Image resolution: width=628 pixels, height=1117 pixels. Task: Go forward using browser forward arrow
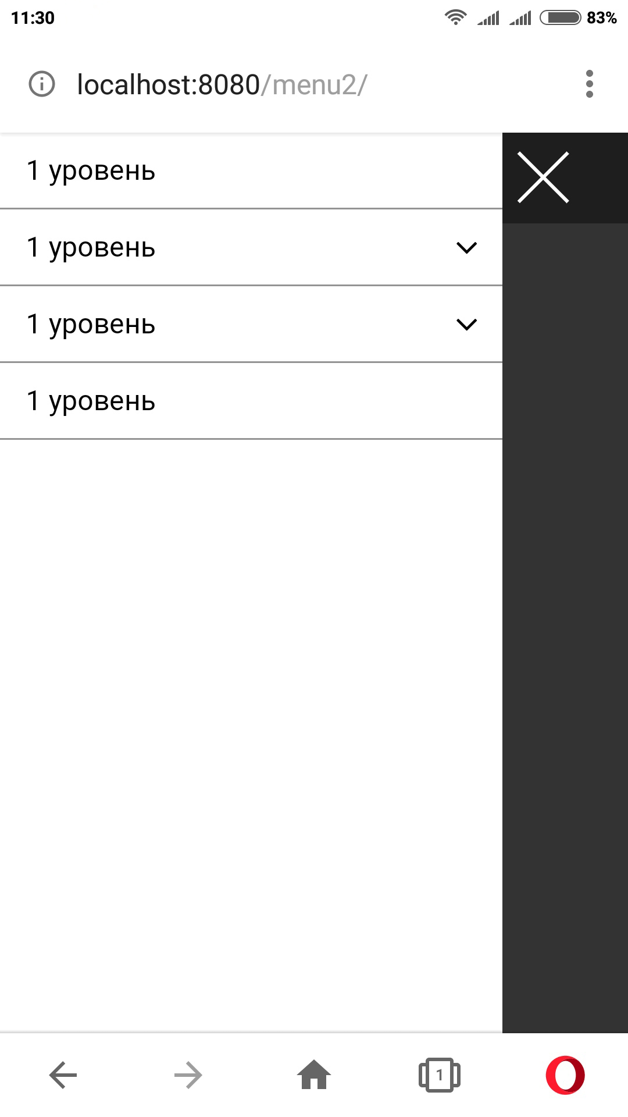pos(188,1075)
